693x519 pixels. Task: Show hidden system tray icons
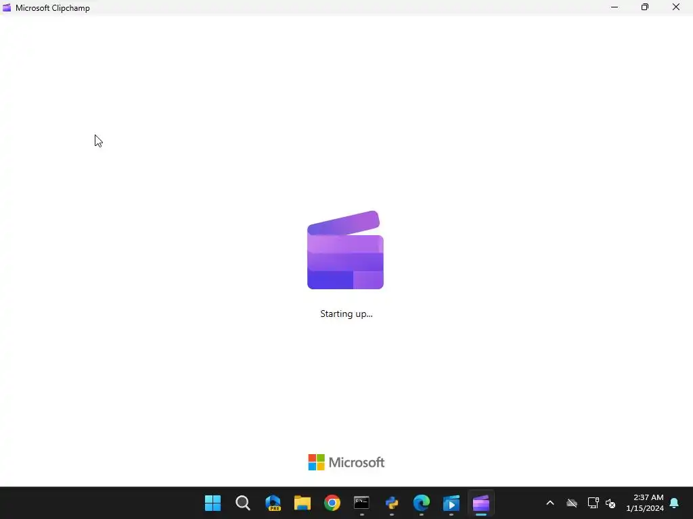pos(550,503)
